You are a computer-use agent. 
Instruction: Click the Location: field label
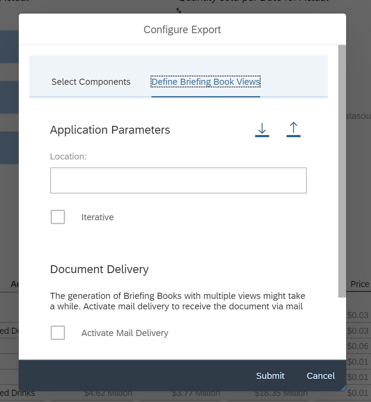[69, 156]
